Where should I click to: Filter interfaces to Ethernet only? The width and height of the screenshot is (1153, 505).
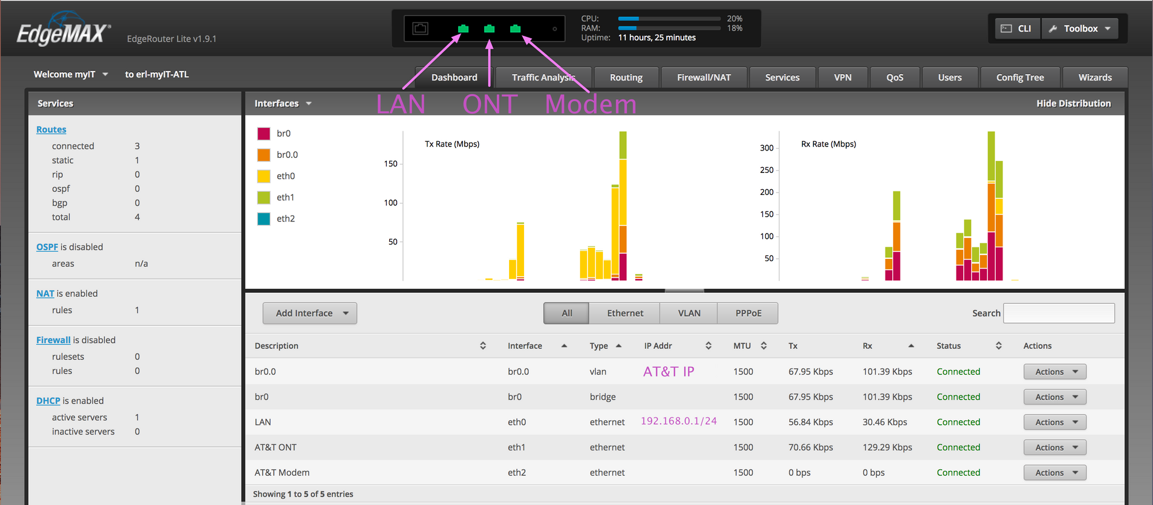(624, 313)
